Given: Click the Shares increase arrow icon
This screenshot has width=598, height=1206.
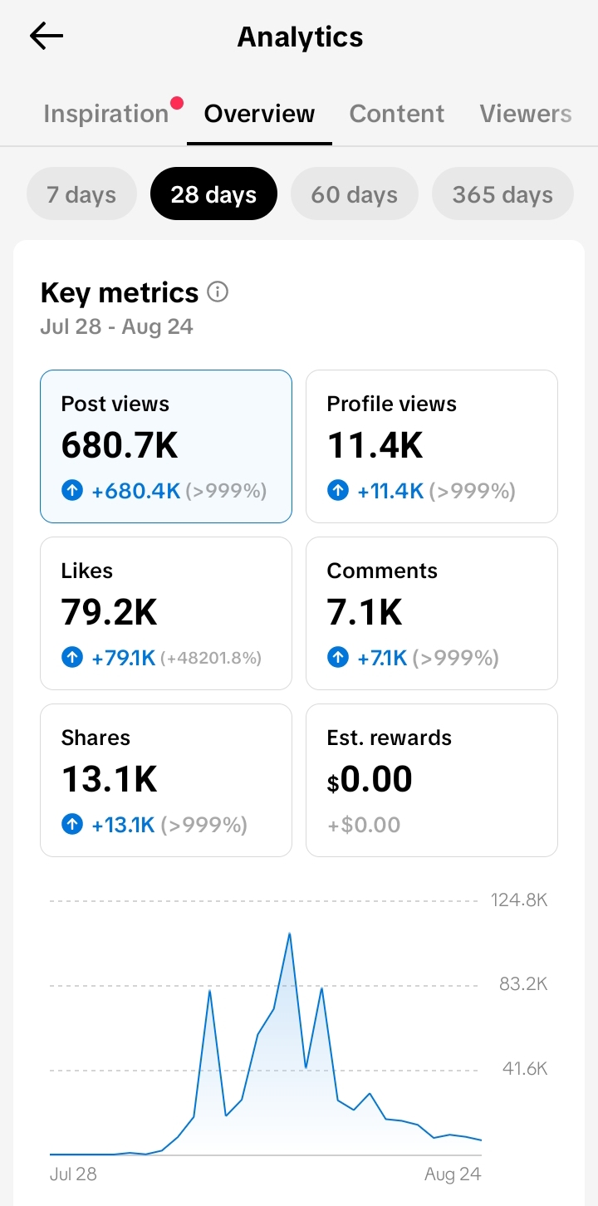Looking at the screenshot, I should 72,825.
